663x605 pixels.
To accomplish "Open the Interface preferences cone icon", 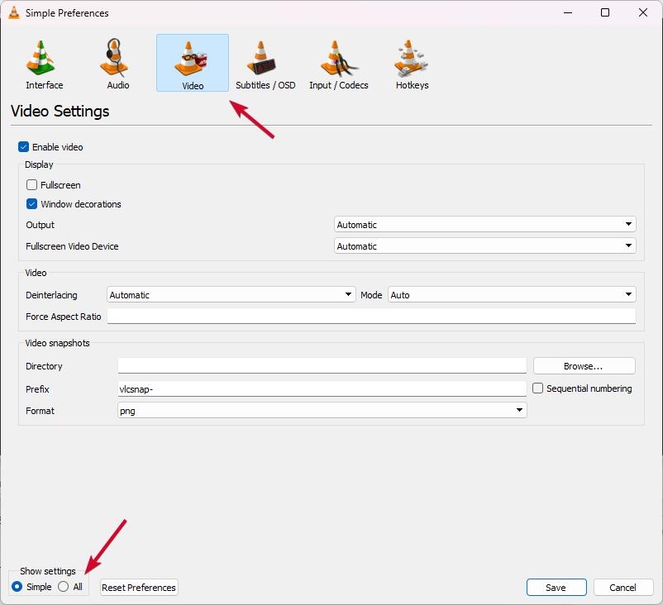I will 41,59.
